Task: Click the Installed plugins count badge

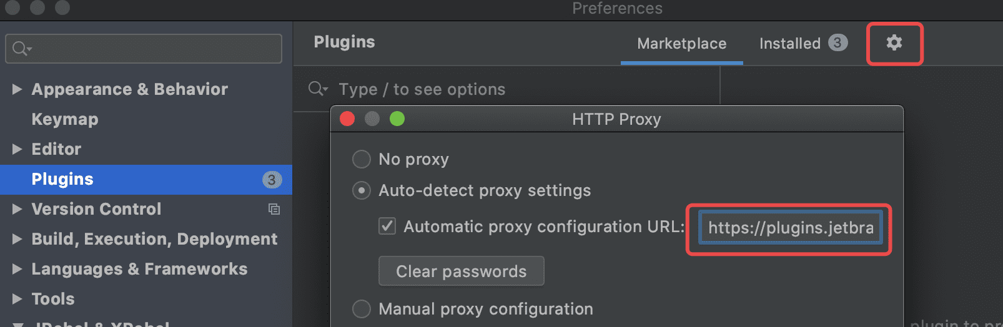Action: coord(837,42)
